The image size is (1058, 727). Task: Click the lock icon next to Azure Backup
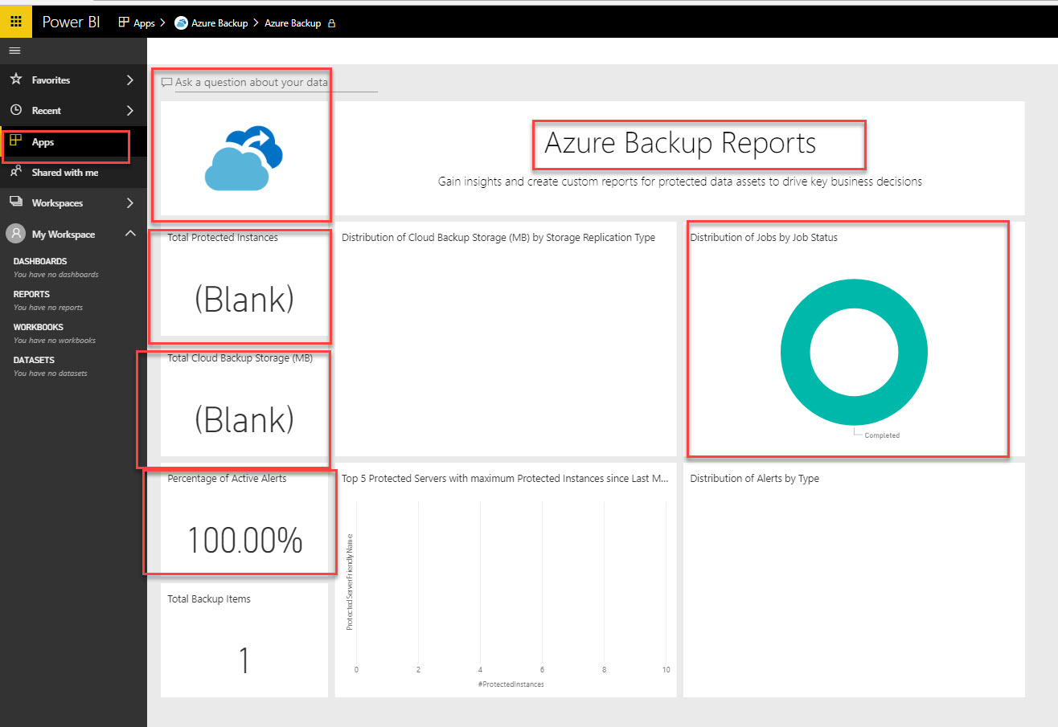[x=330, y=22]
